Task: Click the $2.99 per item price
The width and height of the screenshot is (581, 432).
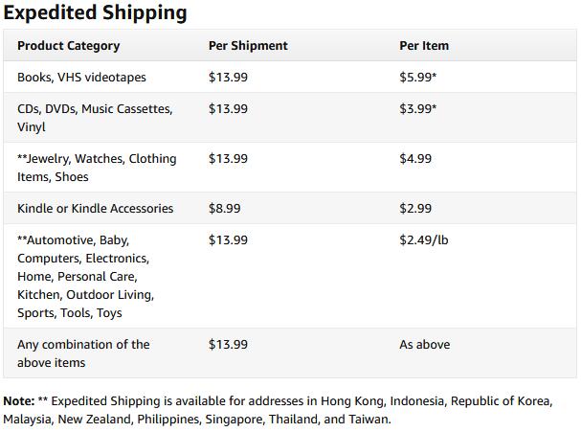Action: [415, 208]
